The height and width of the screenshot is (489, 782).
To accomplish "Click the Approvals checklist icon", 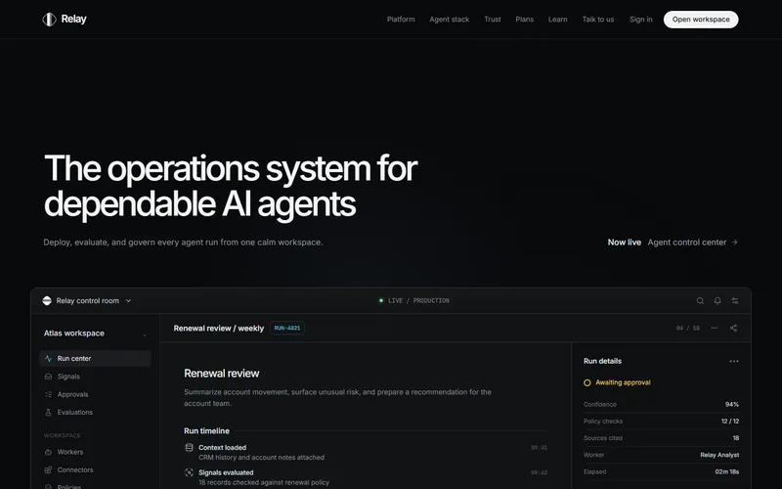I will [48, 395].
